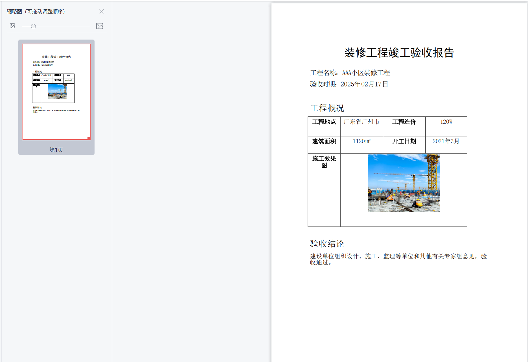Screen dimensions: 528x362
Task: Click the 工程地点 table cell
Action: tap(324, 122)
